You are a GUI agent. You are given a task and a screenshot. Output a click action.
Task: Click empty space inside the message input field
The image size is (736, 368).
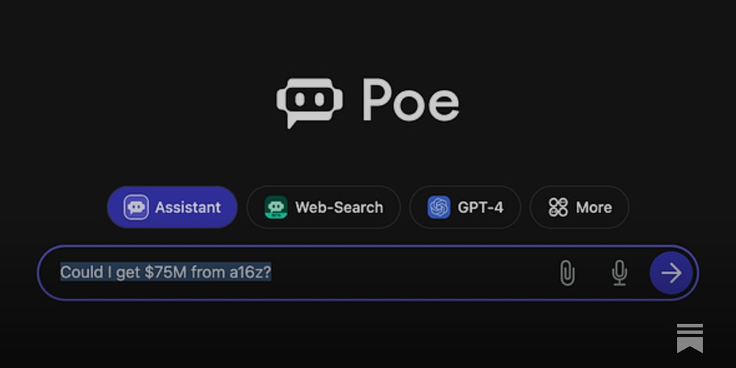pyautogui.click(x=412, y=273)
